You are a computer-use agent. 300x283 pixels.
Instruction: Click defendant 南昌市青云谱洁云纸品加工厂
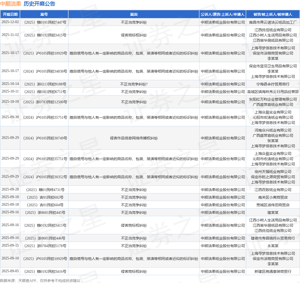coord(273,23)
